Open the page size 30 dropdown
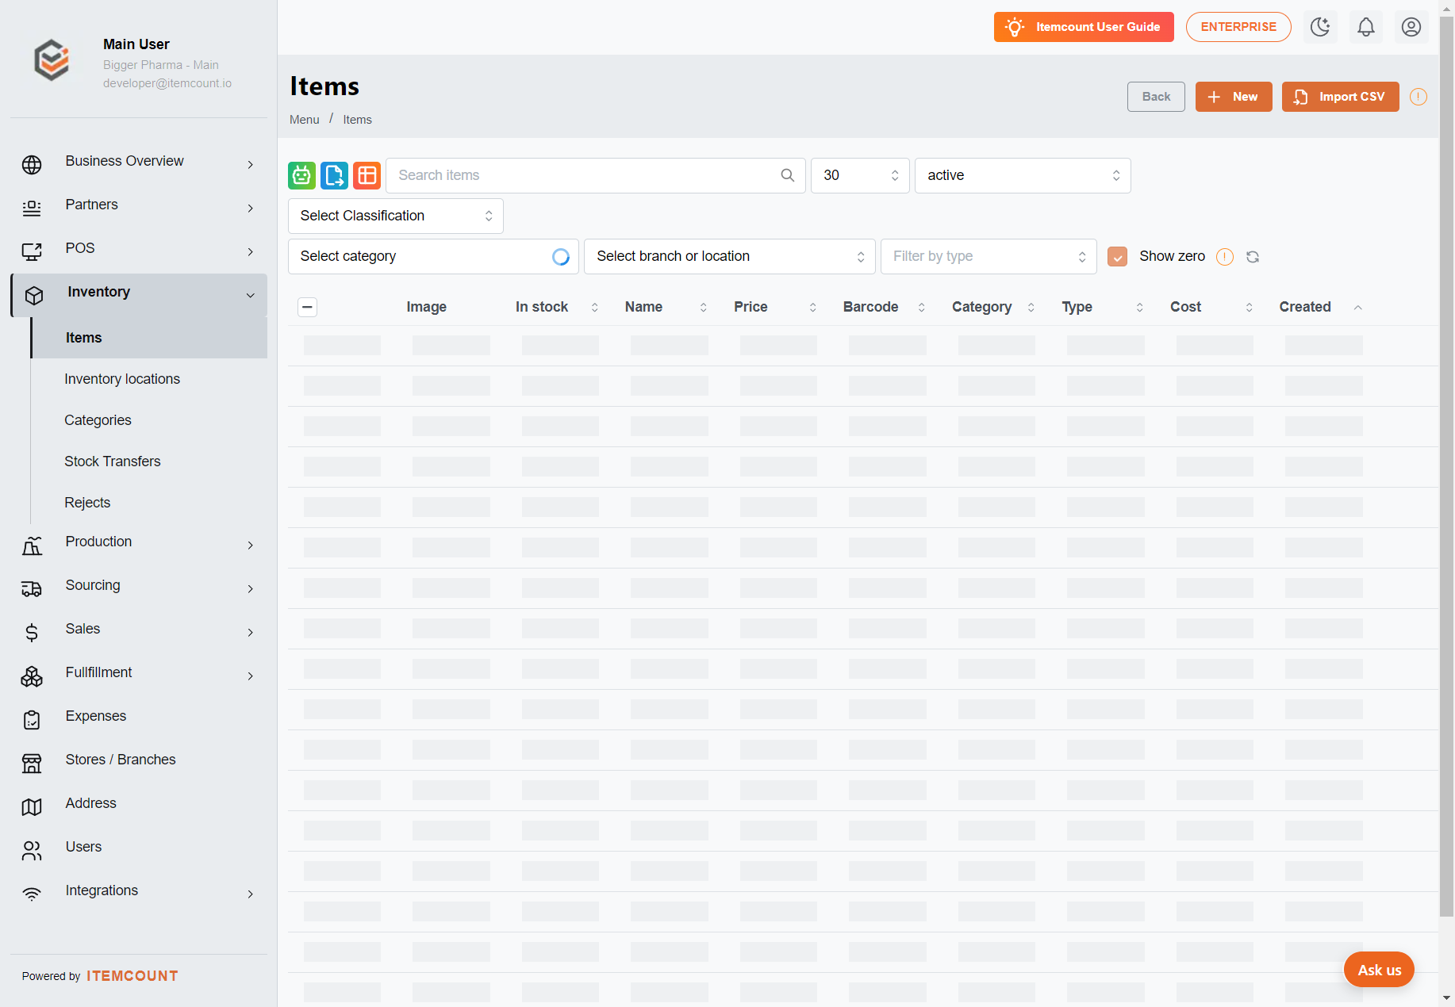Image resolution: width=1455 pixels, height=1007 pixels. point(860,175)
